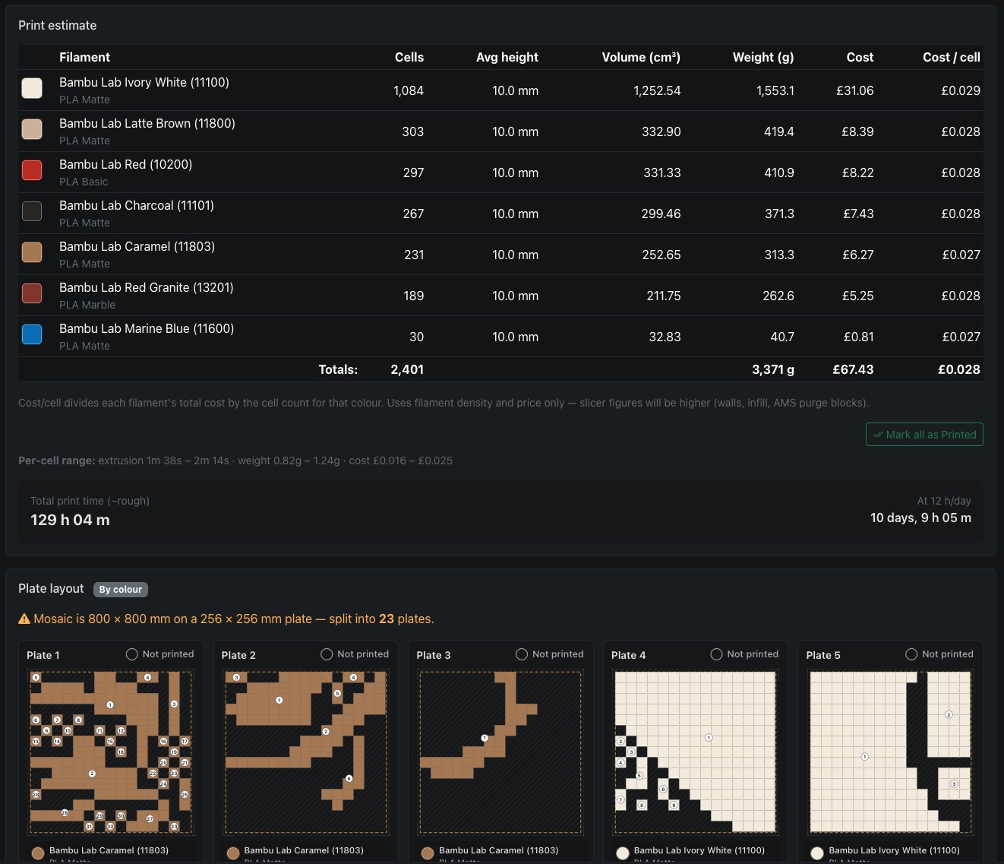Click the Marine Blue filament colour swatch
Screen dimensions: 1004x864
pos(32,334)
